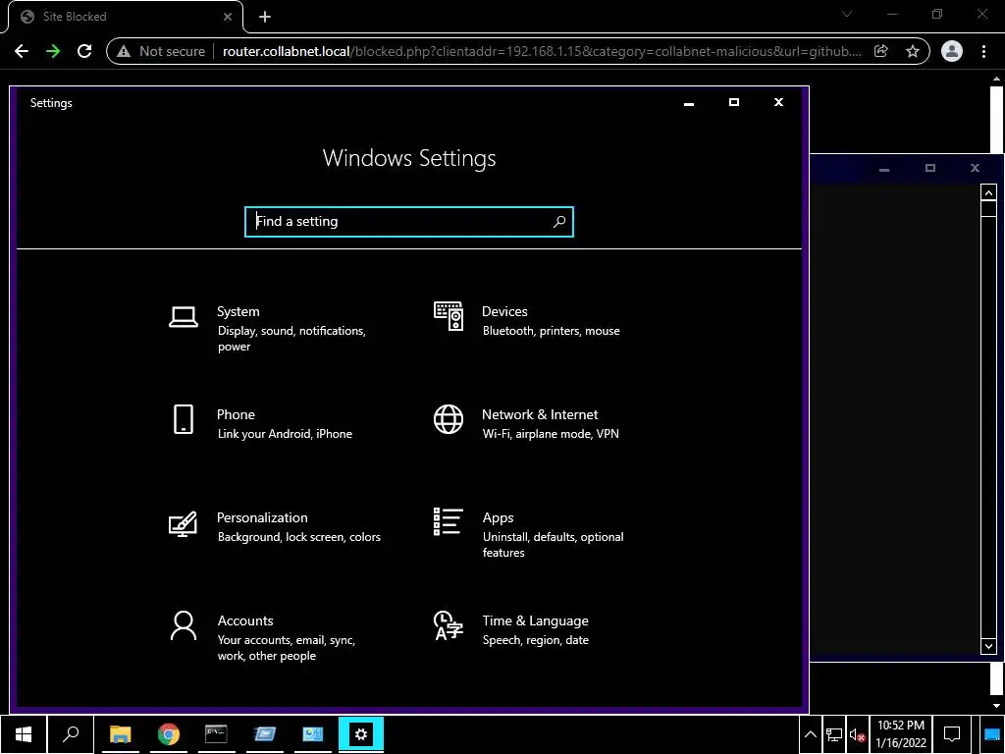
Task: Click Chrome back arrow
Action: pyautogui.click(x=22, y=51)
